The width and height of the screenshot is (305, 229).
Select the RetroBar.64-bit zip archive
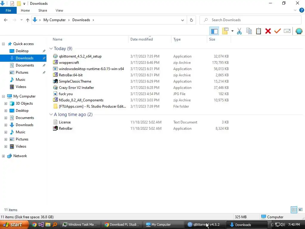pyautogui.click(x=71, y=75)
